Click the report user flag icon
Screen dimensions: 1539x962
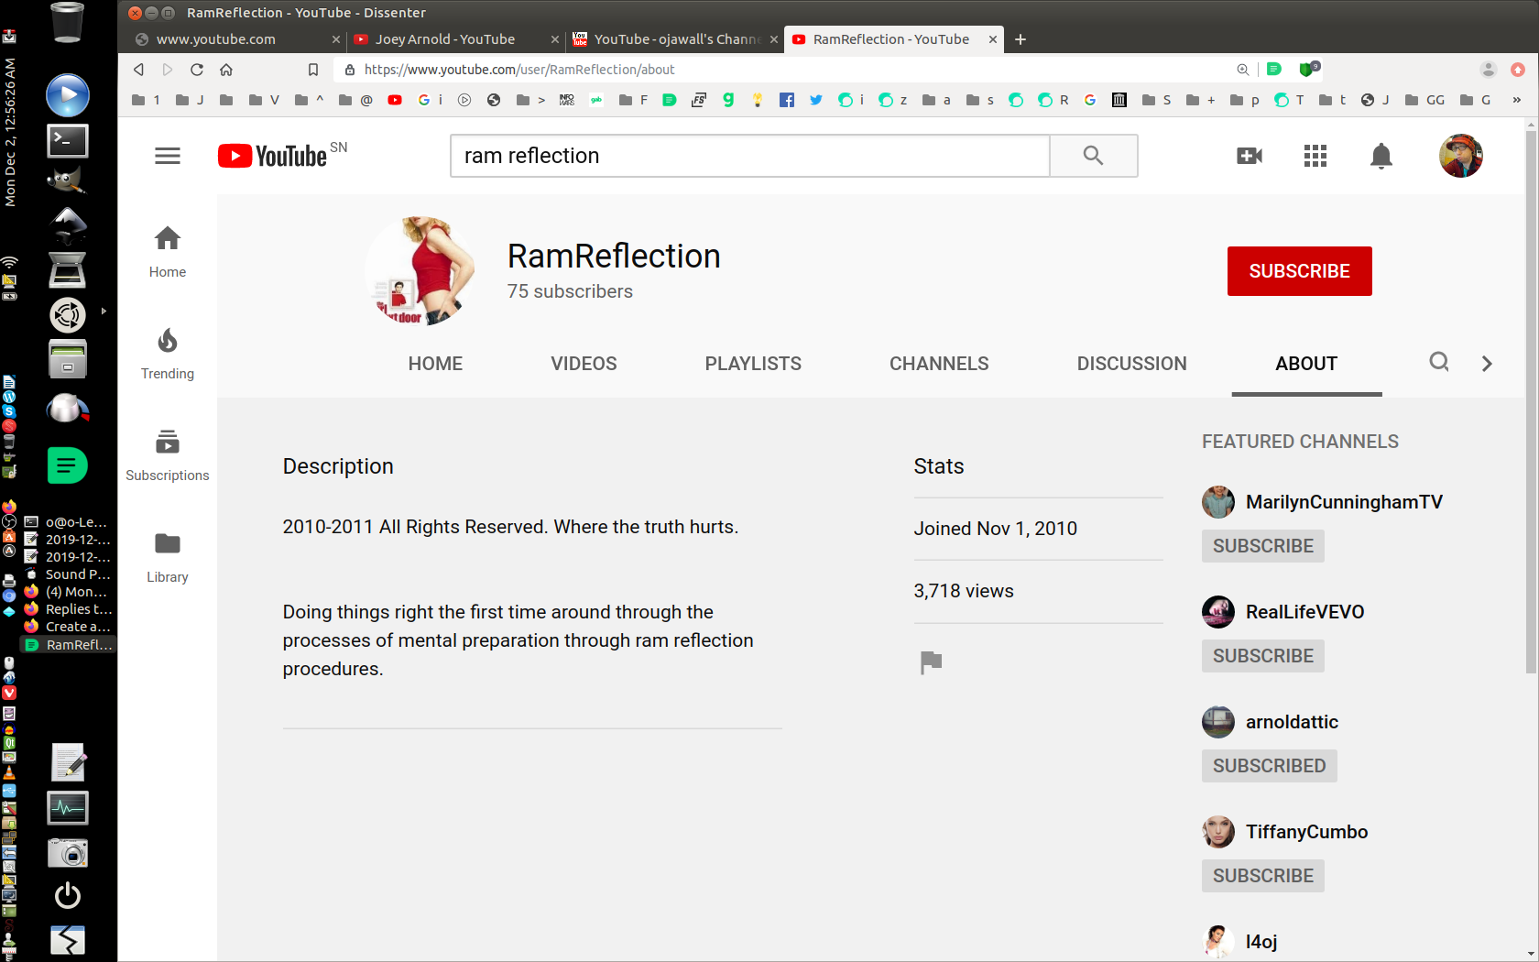coord(931,661)
